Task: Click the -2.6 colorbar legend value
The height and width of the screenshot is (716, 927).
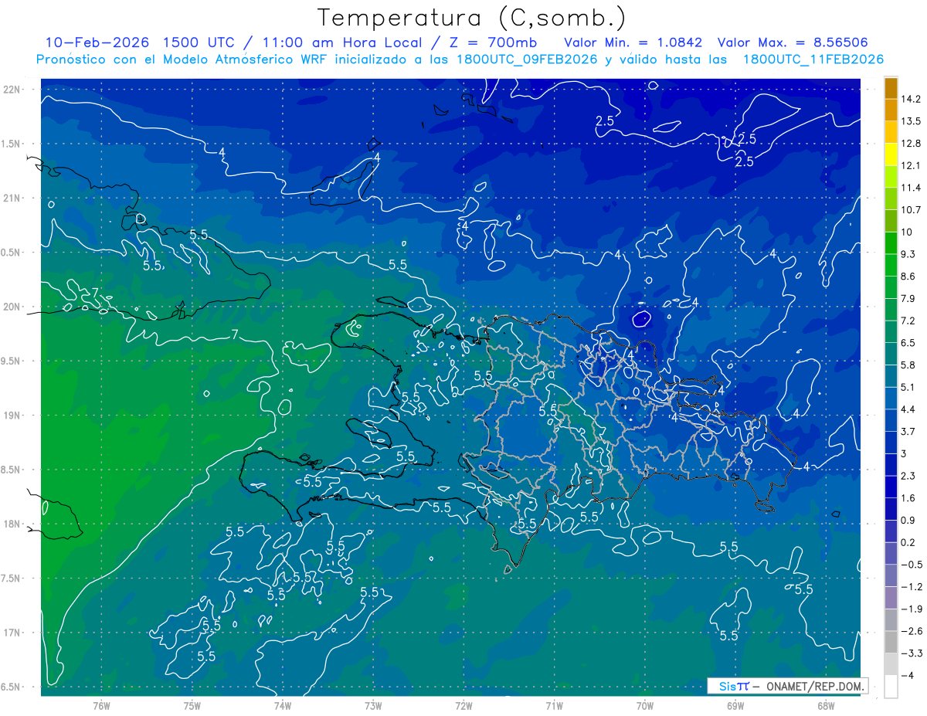Action: 912,630
